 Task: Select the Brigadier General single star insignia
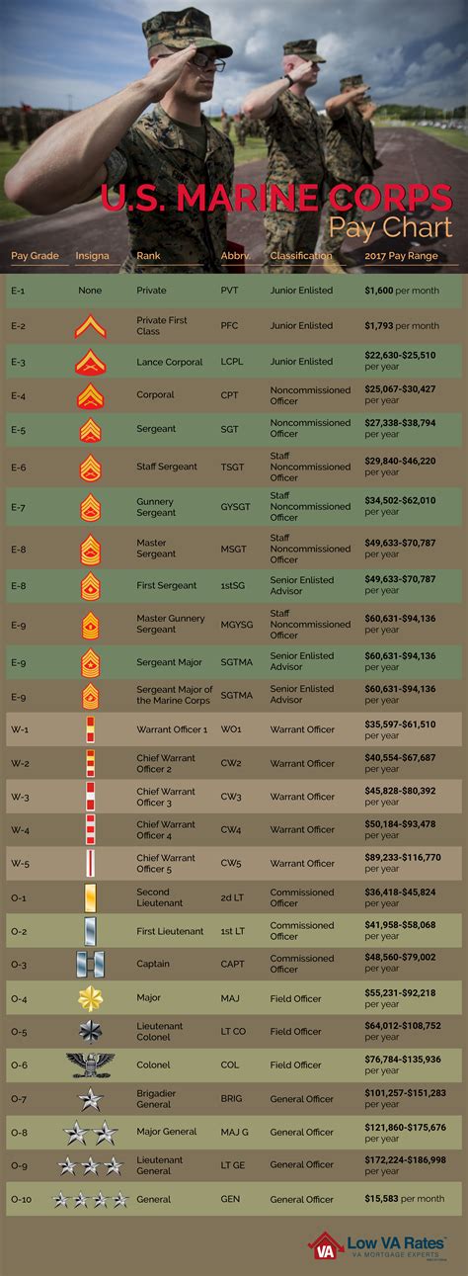[x=90, y=1099]
